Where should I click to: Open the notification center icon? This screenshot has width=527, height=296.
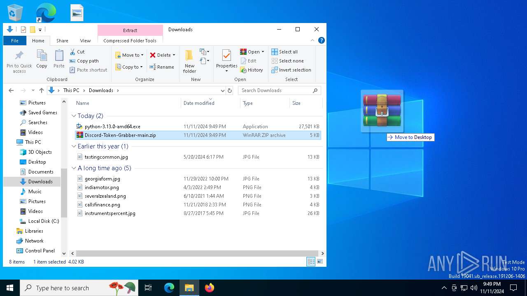(513, 288)
